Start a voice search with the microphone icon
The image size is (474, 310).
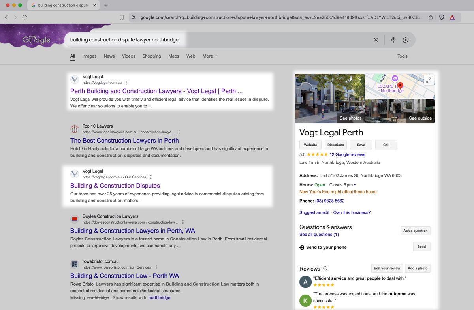coord(393,39)
